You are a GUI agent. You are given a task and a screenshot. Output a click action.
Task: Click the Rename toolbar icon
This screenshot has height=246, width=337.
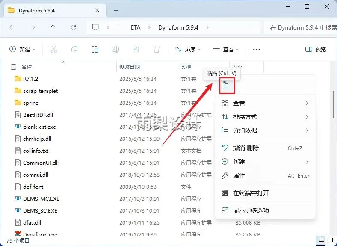(x=115, y=50)
